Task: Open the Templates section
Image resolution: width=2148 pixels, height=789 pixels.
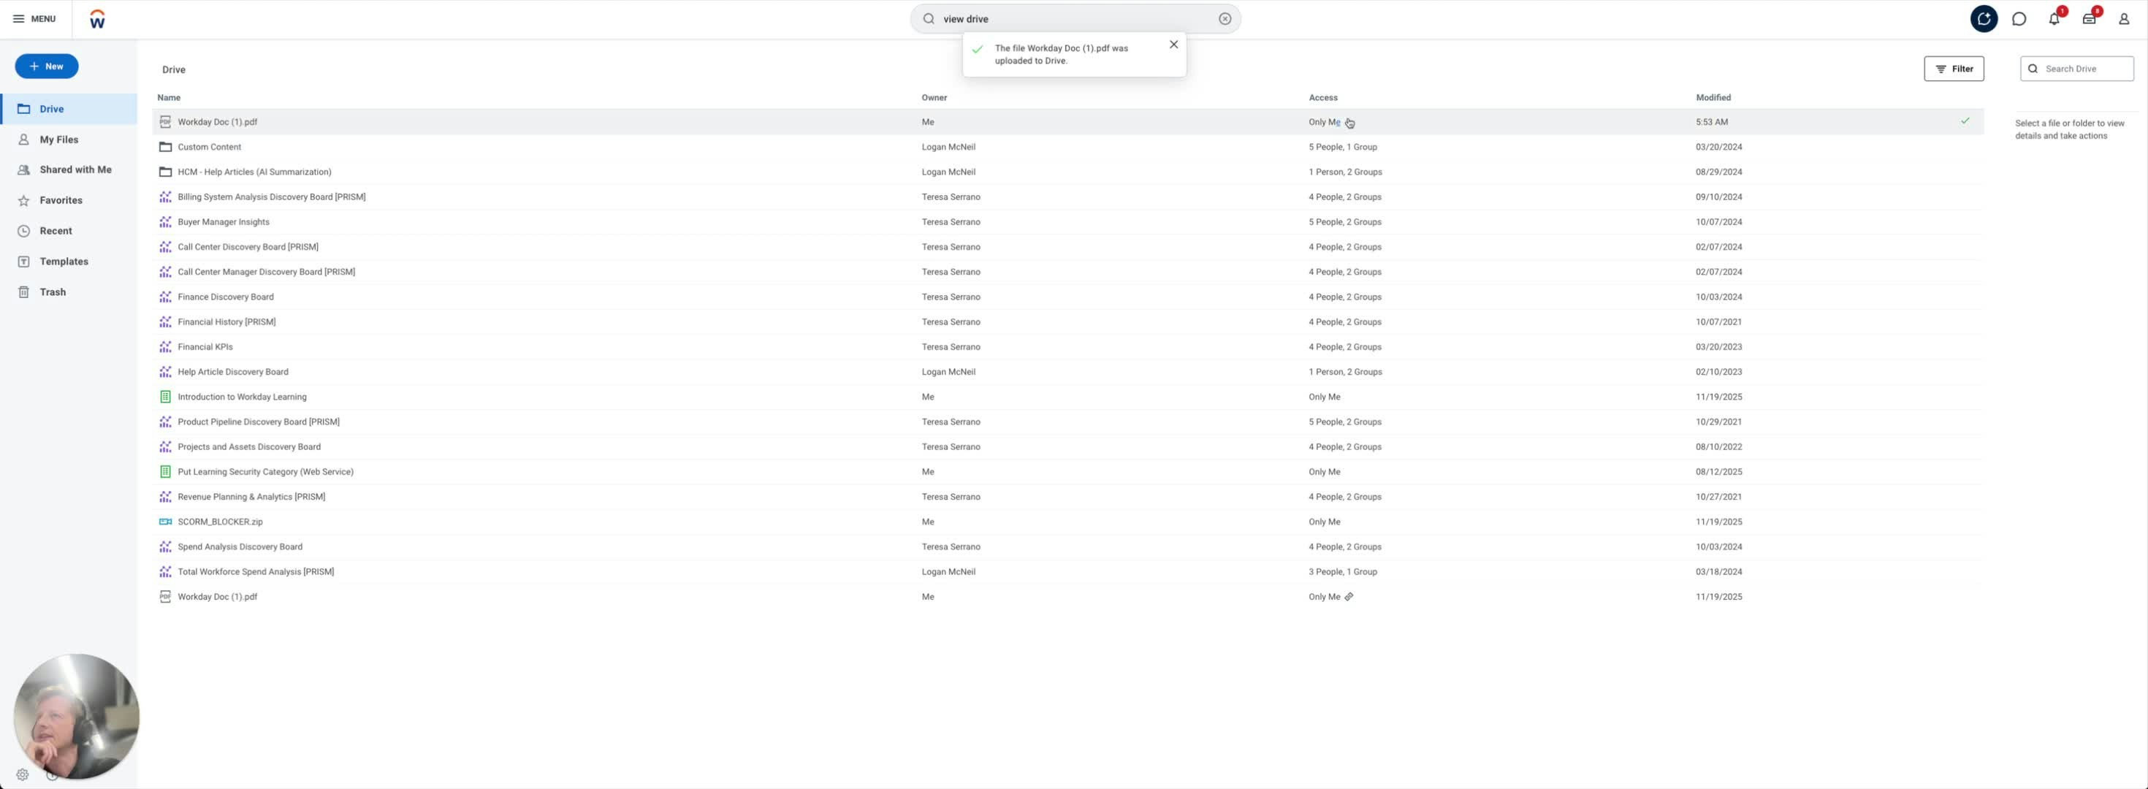Action: (64, 261)
